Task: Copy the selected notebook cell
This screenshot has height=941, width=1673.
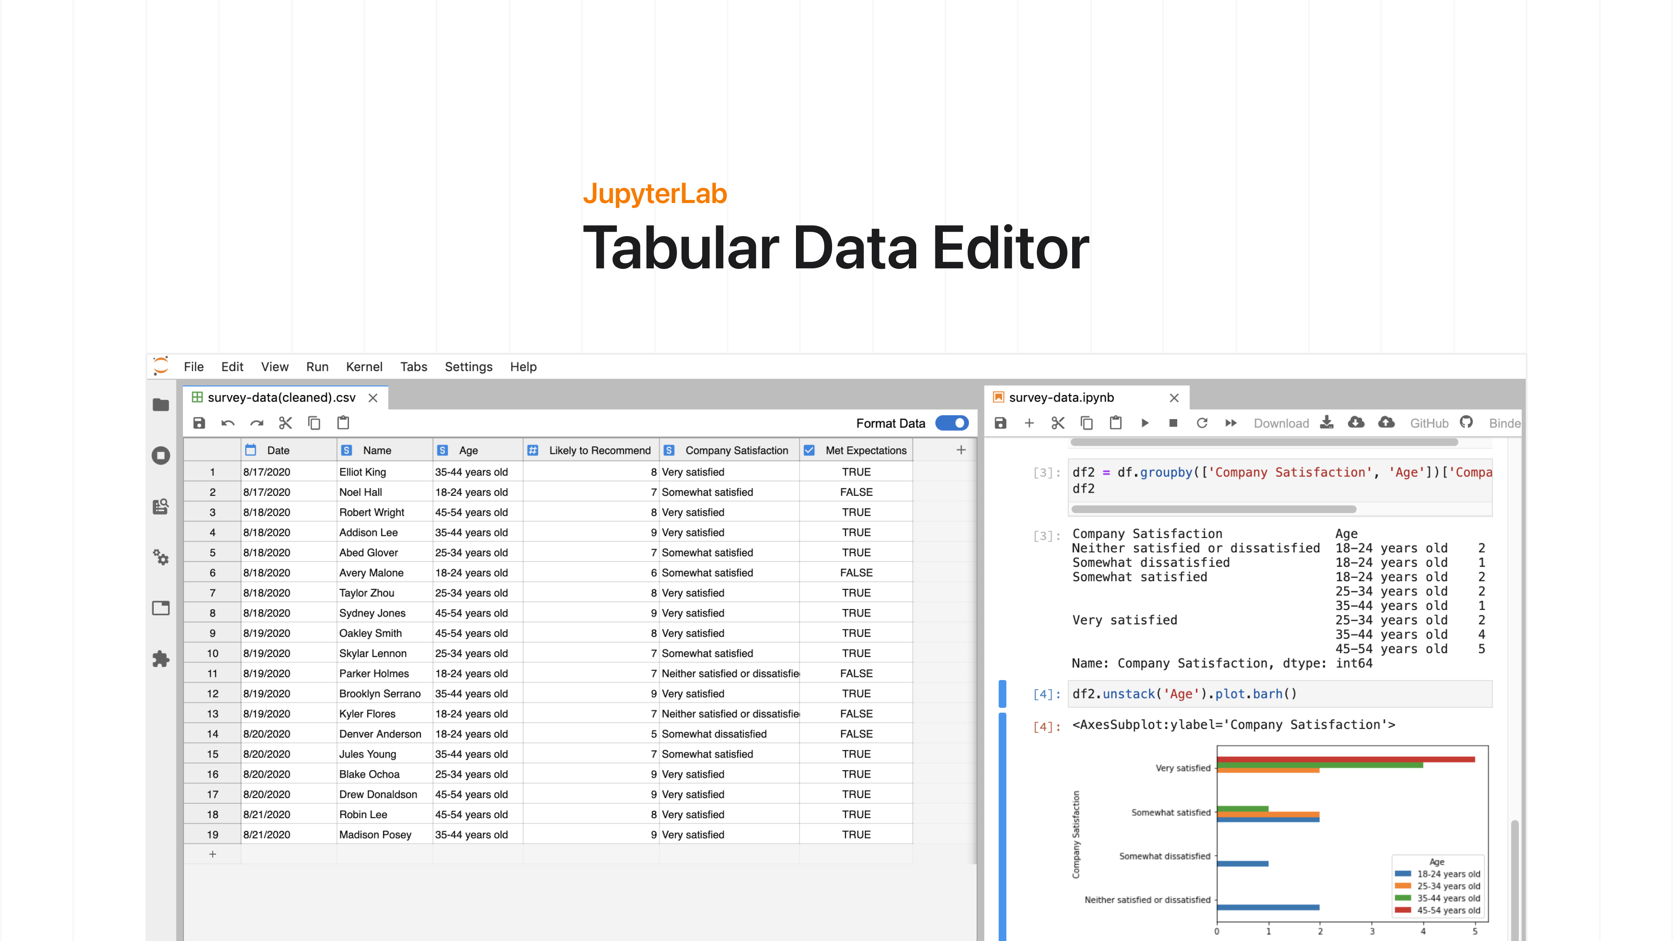Action: 1087,423
